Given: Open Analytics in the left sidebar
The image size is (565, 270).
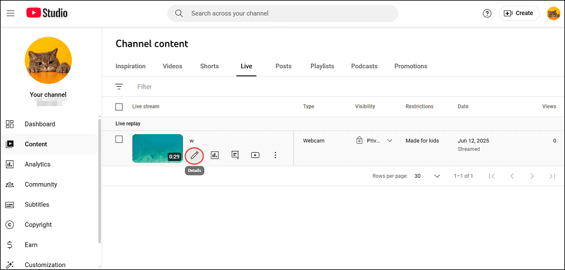Looking at the screenshot, I should [x=37, y=164].
